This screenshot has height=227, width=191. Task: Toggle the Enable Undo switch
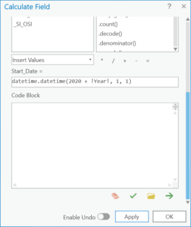(x=104, y=217)
